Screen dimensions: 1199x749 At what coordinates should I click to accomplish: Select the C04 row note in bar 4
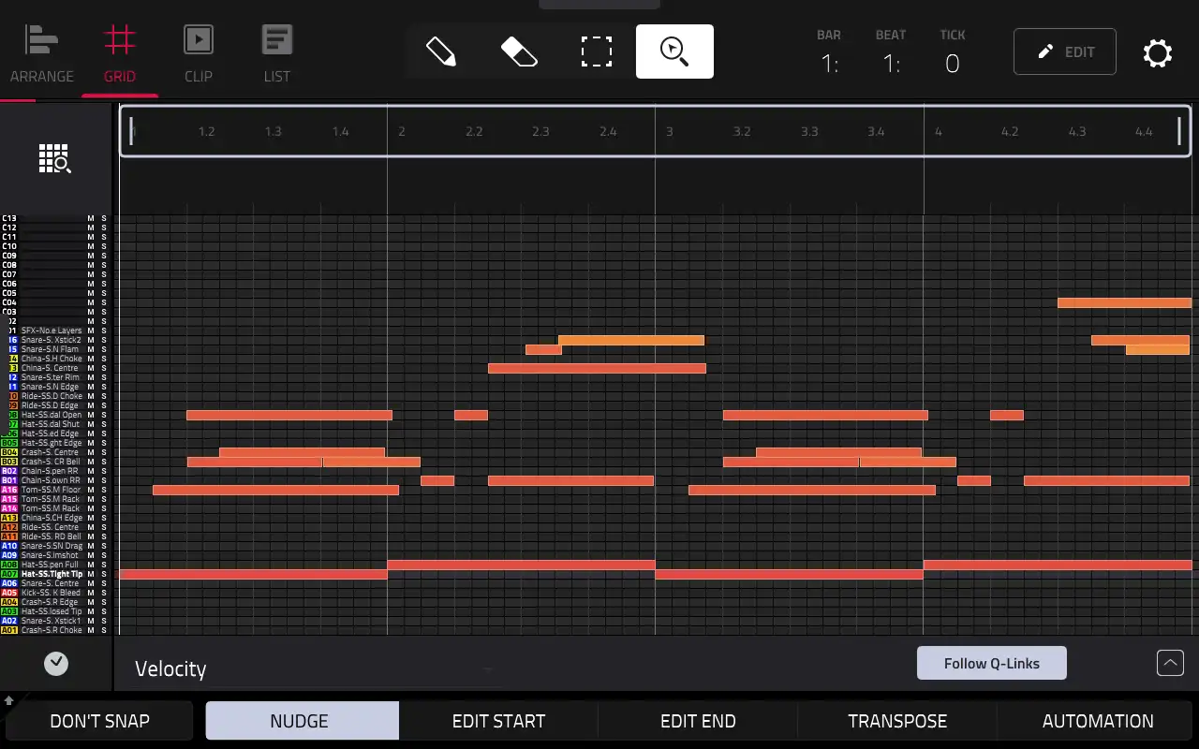tap(1124, 302)
